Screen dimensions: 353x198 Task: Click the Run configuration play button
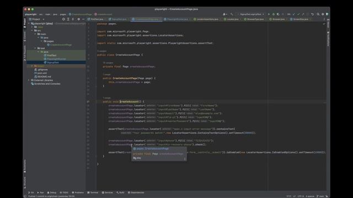[x=269, y=14]
